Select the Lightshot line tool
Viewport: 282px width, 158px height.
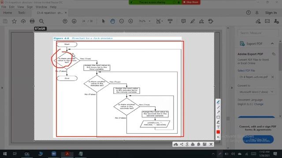tap(218, 107)
